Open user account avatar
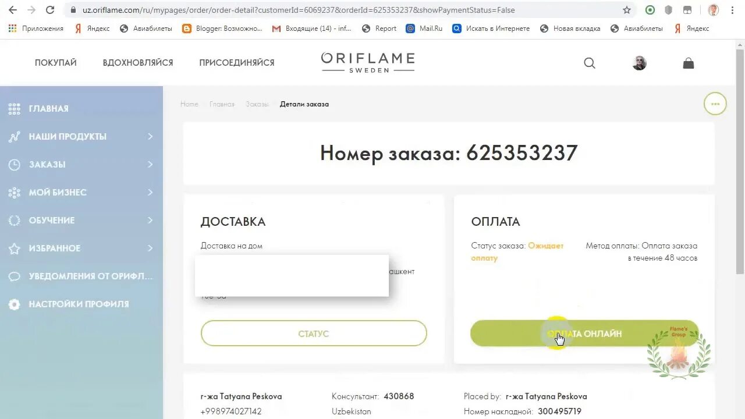Viewport: 745px width, 419px height. point(639,63)
